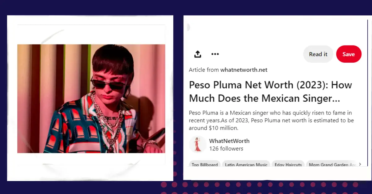Click the share upload icon
Image resolution: width=372 pixels, height=194 pixels.
tap(197, 54)
